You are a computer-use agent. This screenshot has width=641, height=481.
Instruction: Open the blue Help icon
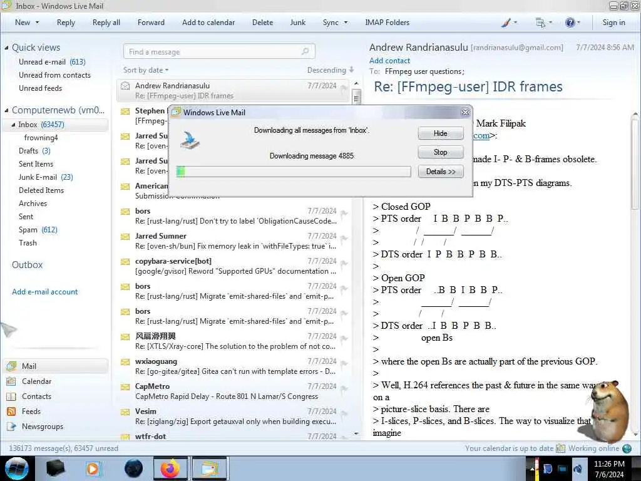click(x=570, y=23)
